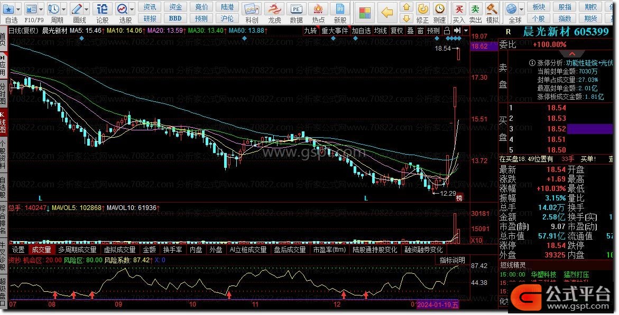Click the X10 volume scale label
This screenshot has height=315, width=619.
[476, 240]
